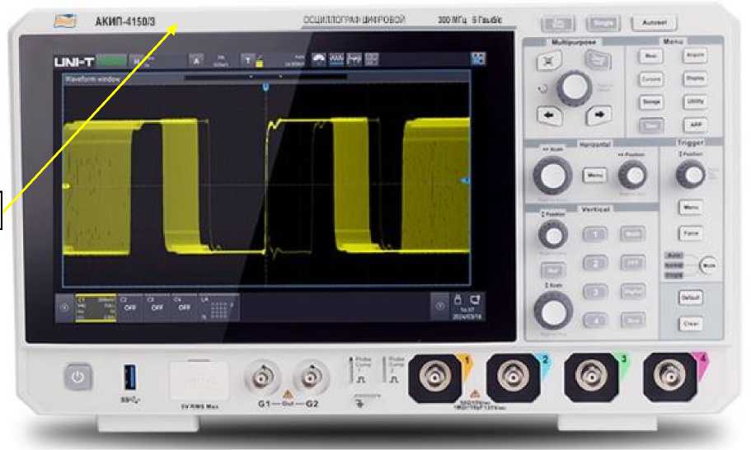Expand the left arrow in the channel bar
The height and width of the screenshot is (450, 751).
65,306
